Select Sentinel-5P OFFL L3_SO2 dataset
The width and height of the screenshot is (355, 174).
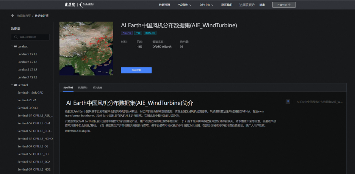(34, 162)
